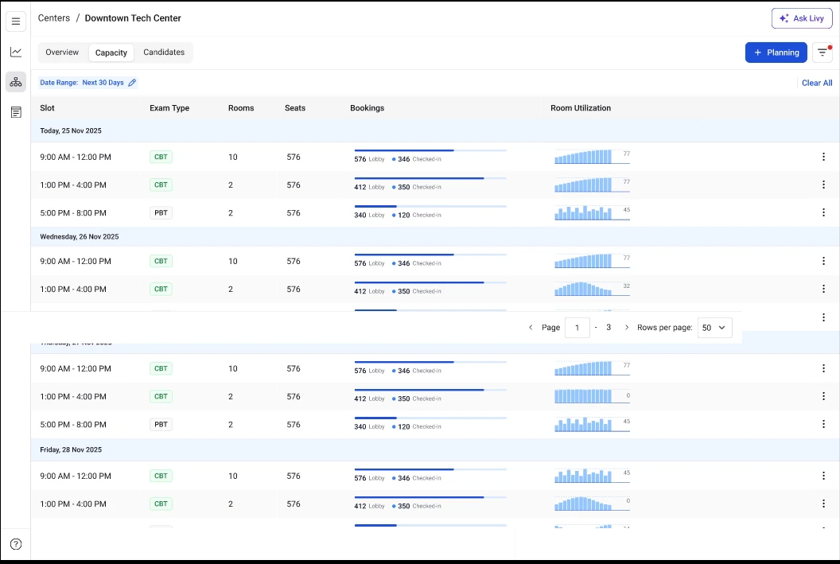
Task: Click the page number input field
Action: tap(577, 328)
